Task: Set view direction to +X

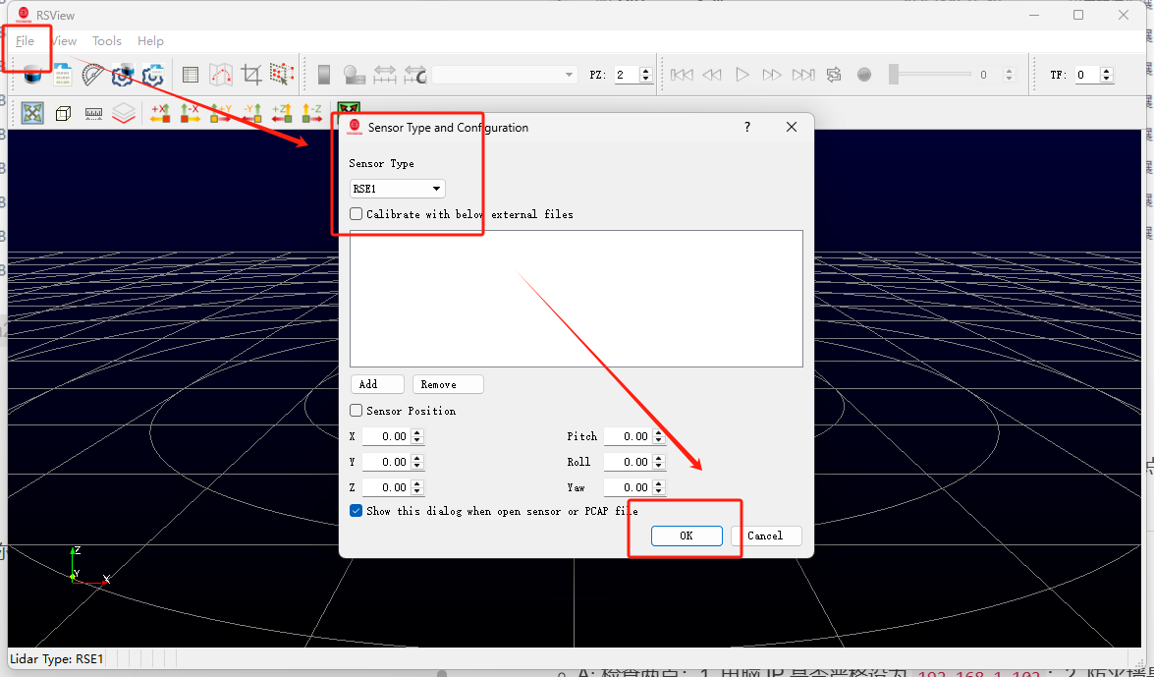Action: 160,113
